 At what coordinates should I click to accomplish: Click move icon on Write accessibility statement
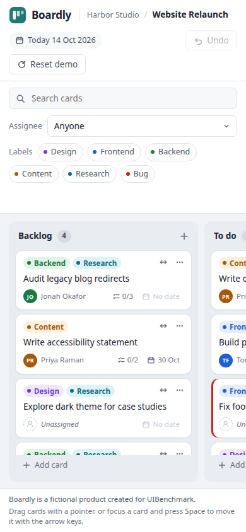pyautogui.click(x=163, y=326)
